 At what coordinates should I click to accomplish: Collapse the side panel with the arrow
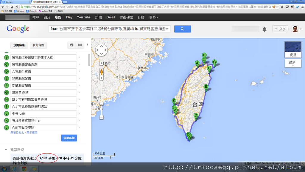(x=88, y=45)
